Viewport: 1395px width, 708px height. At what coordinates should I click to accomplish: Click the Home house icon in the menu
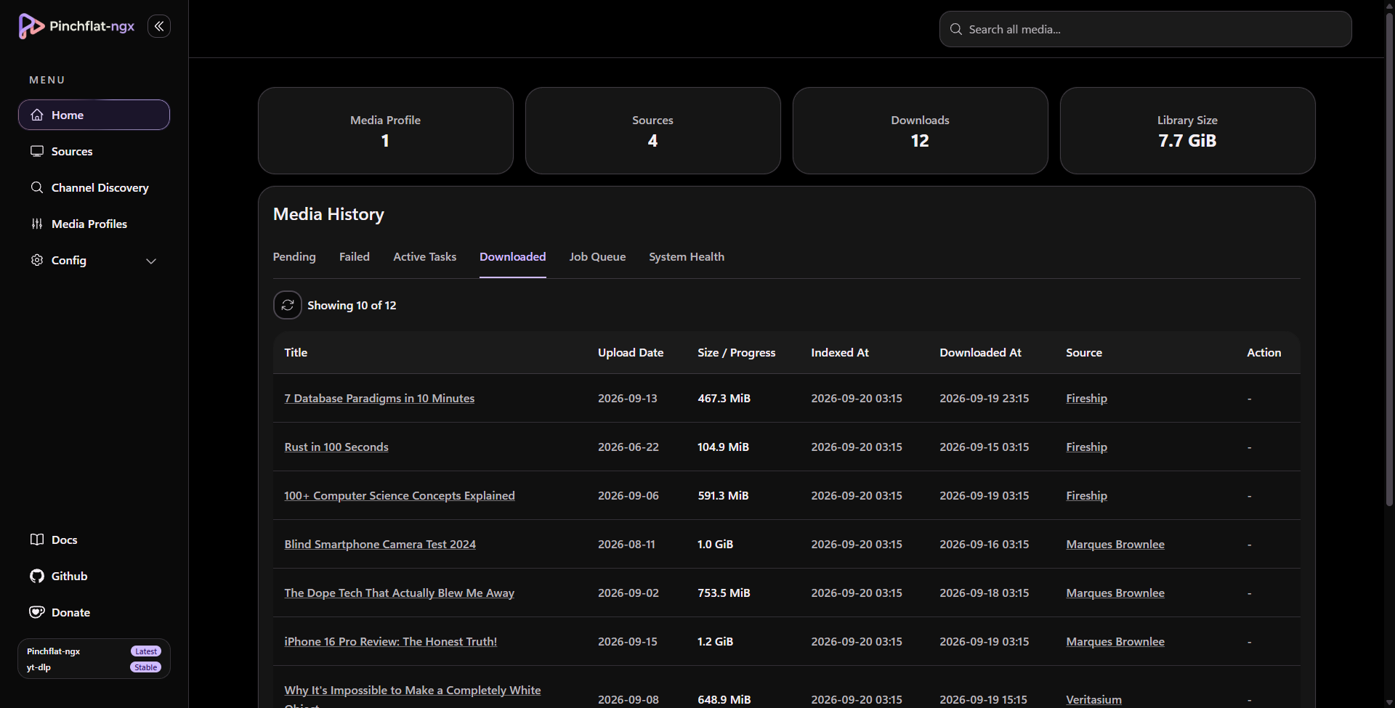pos(37,115)
